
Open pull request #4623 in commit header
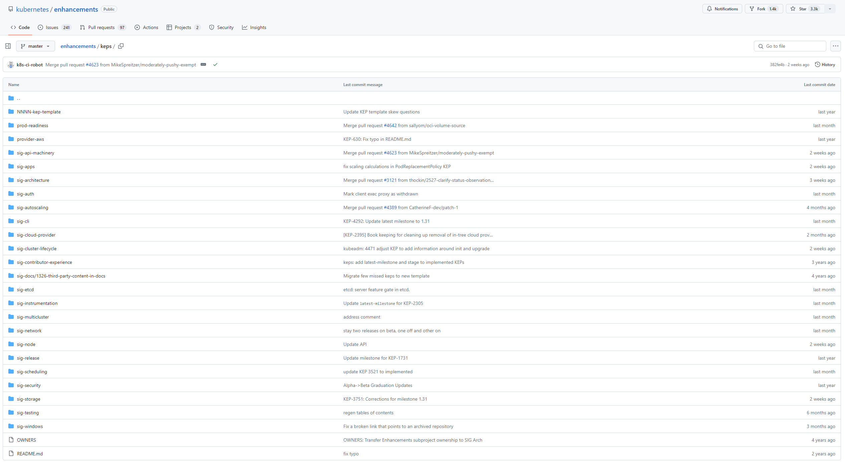click(x=92, y=65)
